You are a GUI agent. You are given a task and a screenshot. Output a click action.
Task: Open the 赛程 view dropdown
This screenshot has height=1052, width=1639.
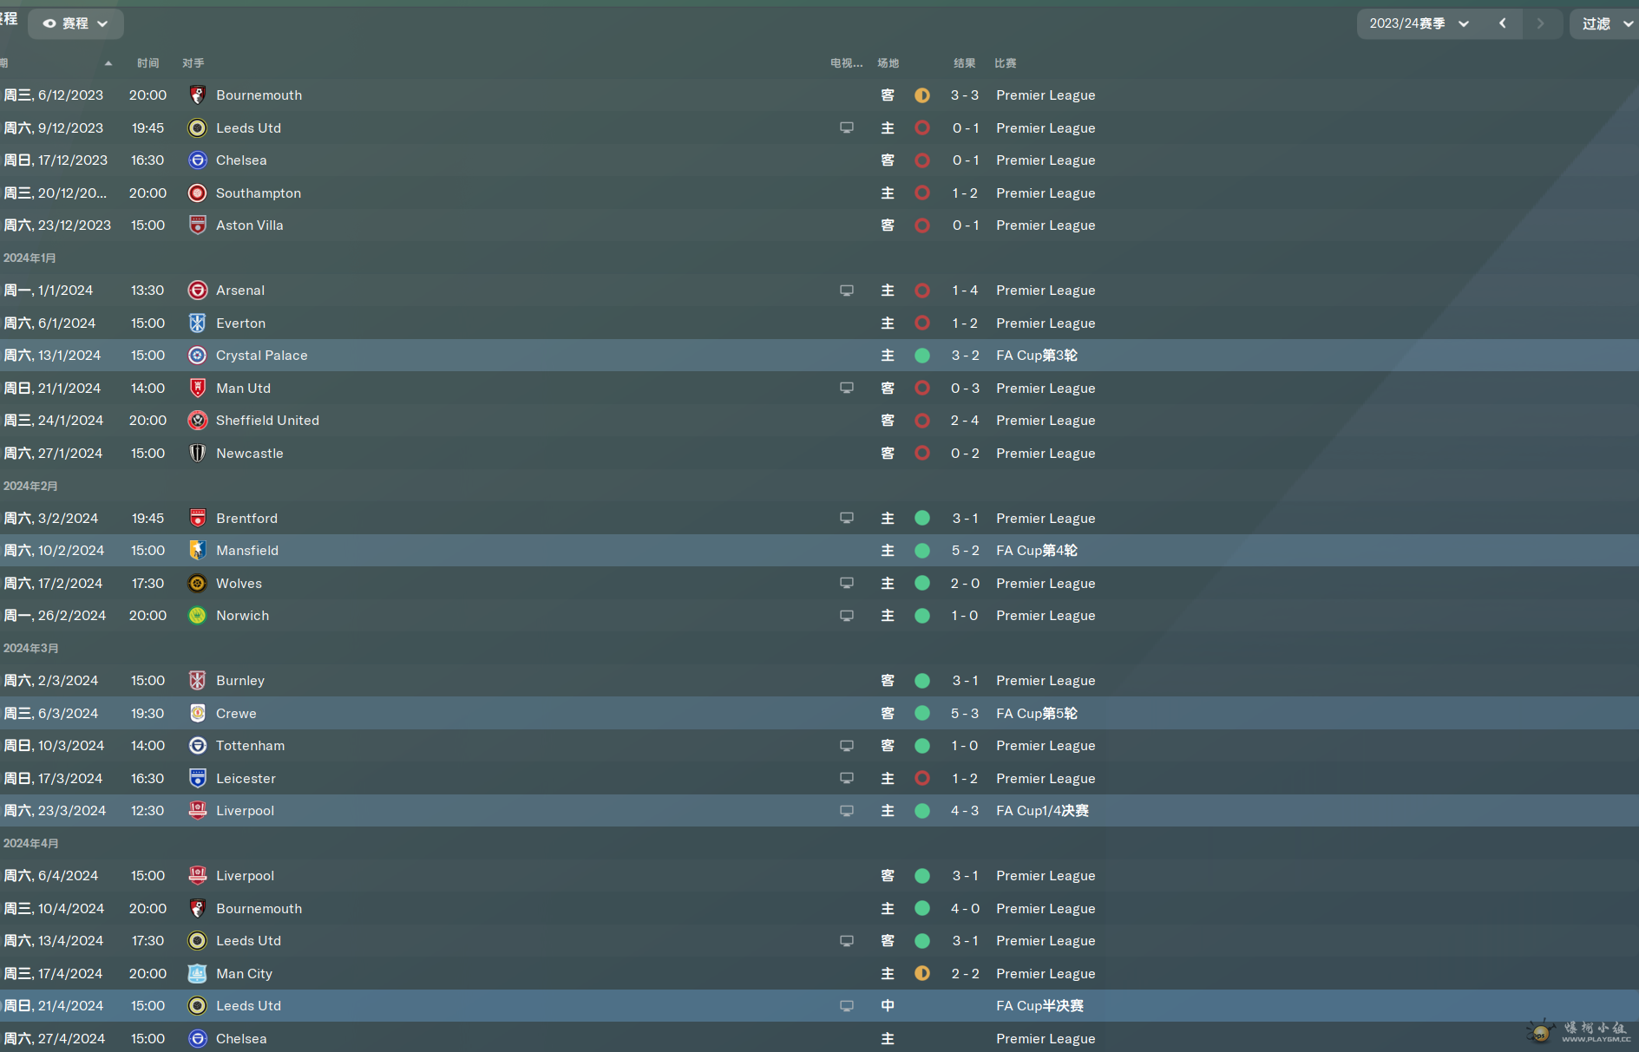coord(75,23)
